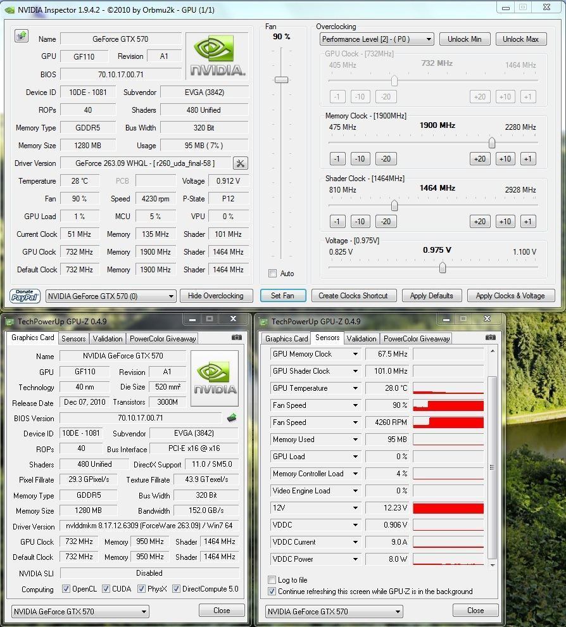Click Apply Defaults button
Screen dimensions: 566x627
pyautogui.click(x=432, y=296)
